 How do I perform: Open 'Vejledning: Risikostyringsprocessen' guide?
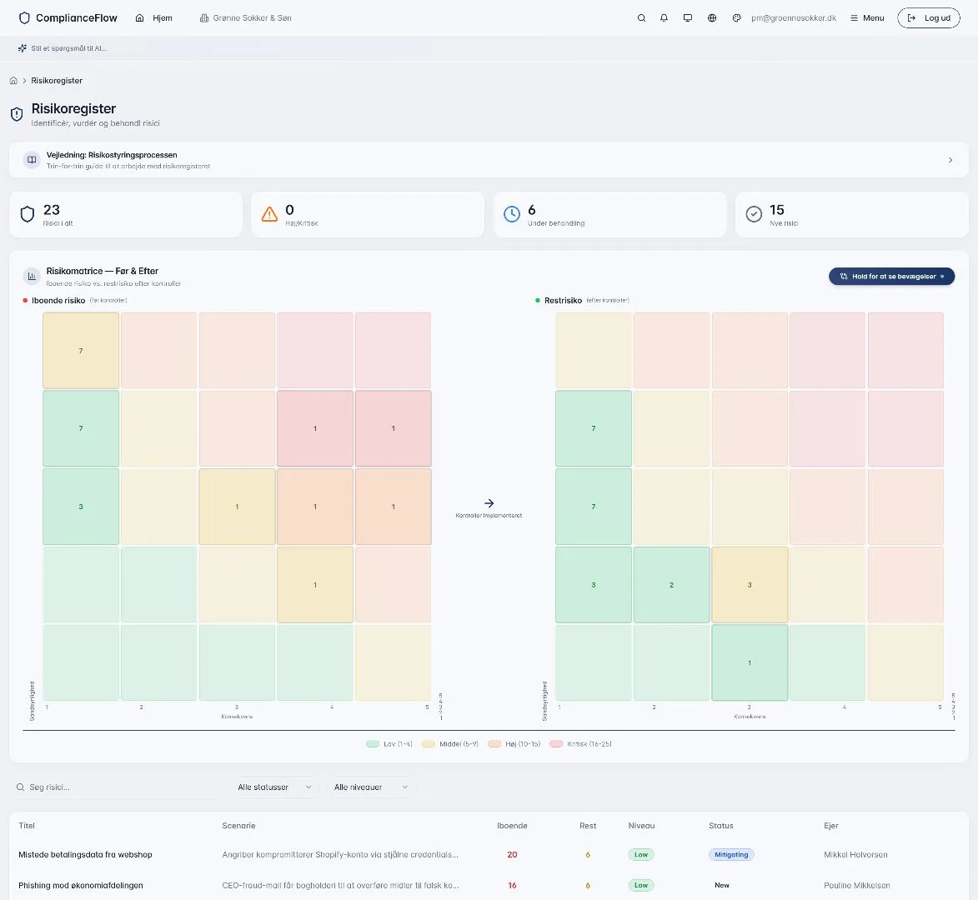pyautogui.click(x=489, y=160)
